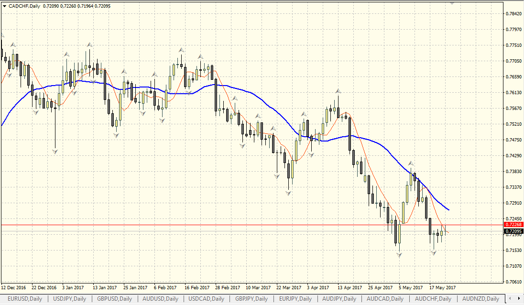Screen dimensions: 524x305
Task: Click the 5 May 2017 date label
Action: coord(411,288)
